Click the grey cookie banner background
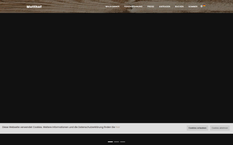The height and width of the screenshot is (145, 233). (x=153, y=128)
